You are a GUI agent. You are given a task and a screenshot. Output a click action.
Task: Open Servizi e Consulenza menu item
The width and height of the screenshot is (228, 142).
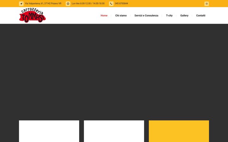pos(146,15)
